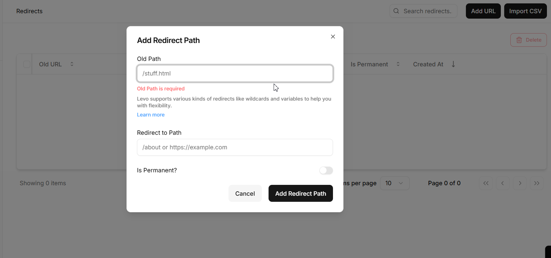Submit with Add Redirect Path button

coord(300,193)
